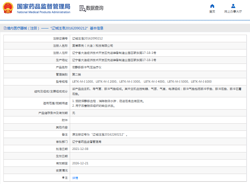Image resolution: width=250 pixels, height=184 pixels.
Task: Go to 首页 home icon
Action: click(212, 6)
